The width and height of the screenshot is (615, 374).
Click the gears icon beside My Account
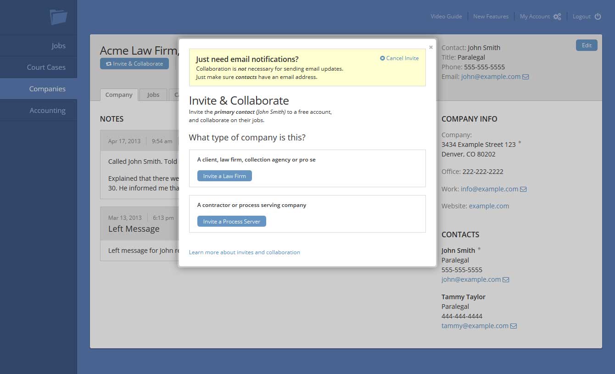(557, 17)
